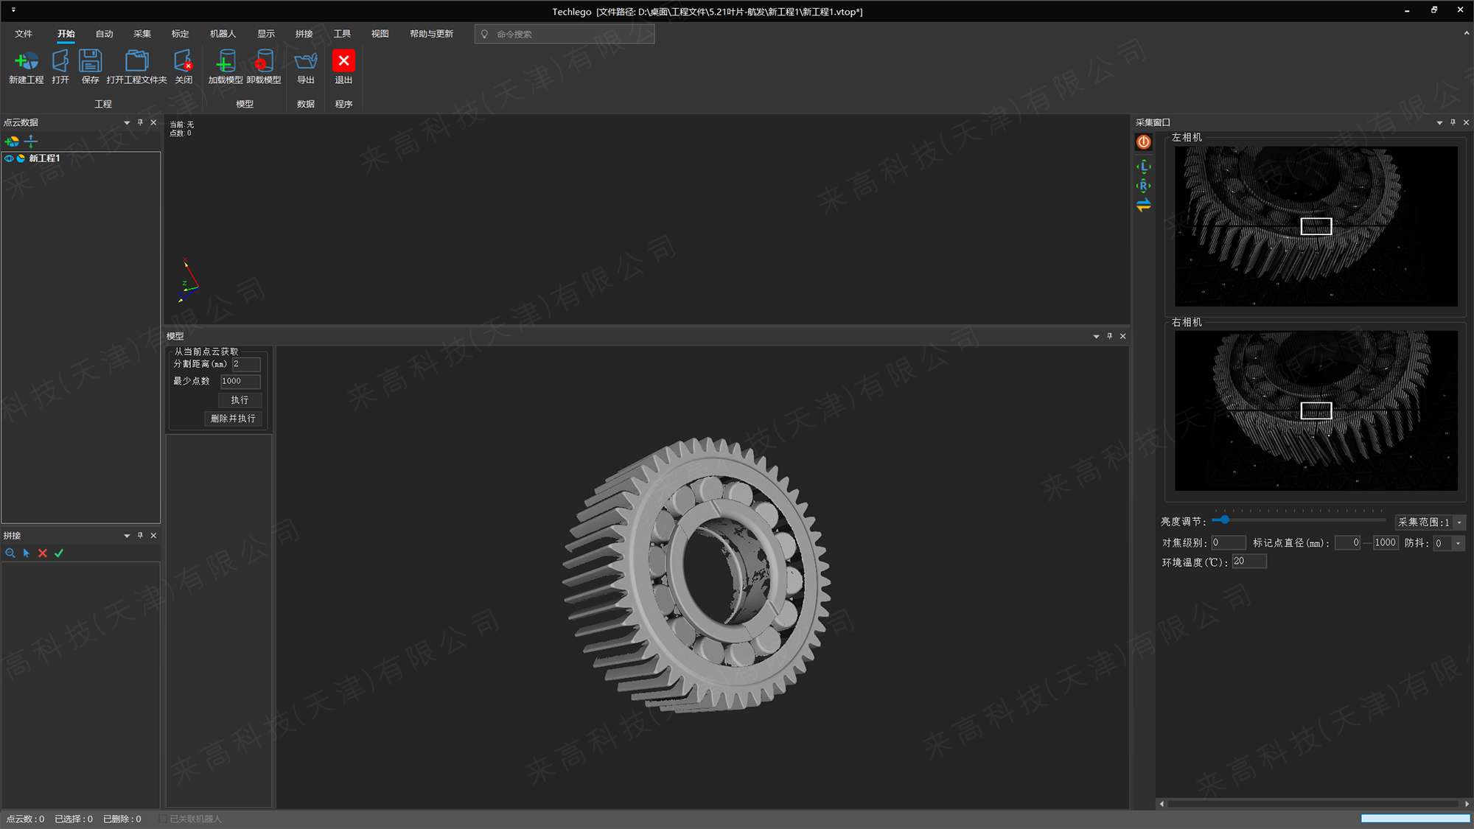The height and width of the screenshot is (829, 1474).
Task: Click the left camera L adjust icon
Action: click(1144, 167)
